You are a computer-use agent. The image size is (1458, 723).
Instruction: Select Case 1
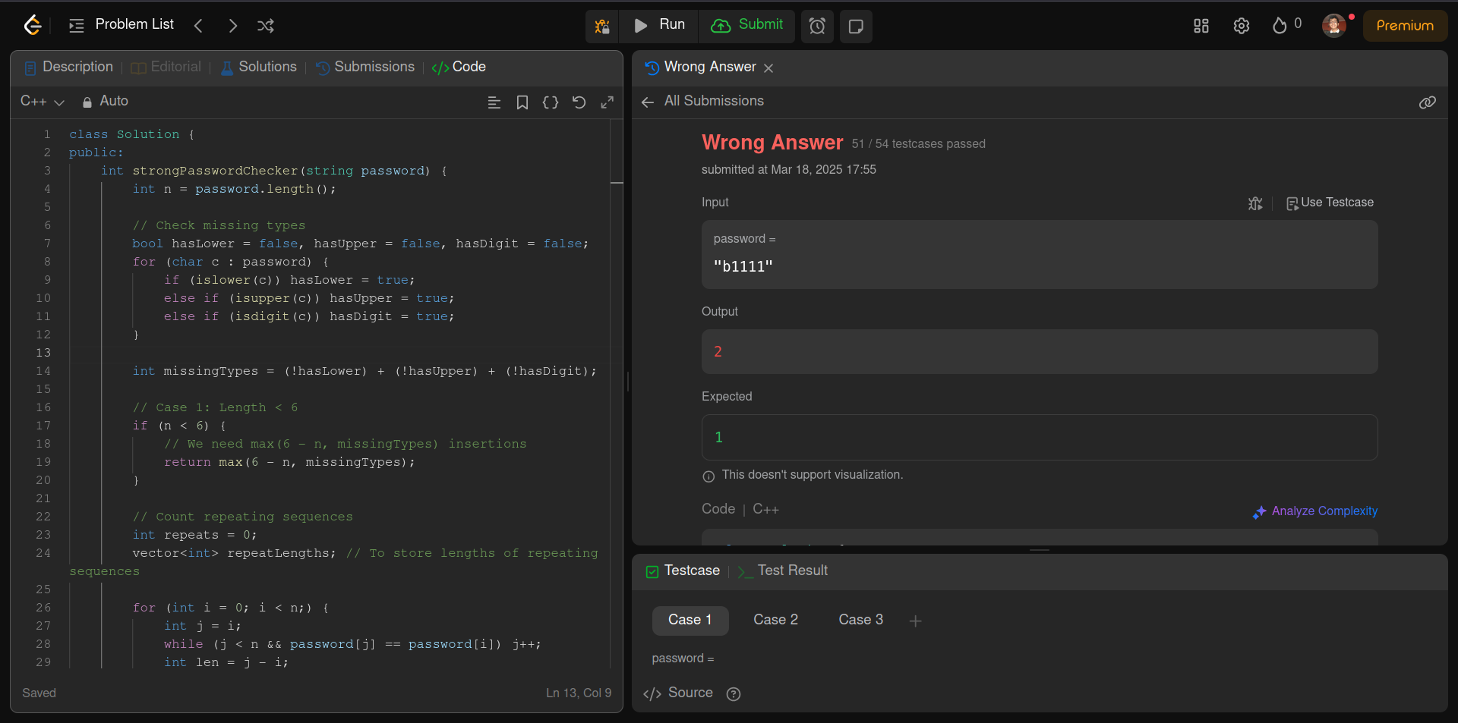690,620
